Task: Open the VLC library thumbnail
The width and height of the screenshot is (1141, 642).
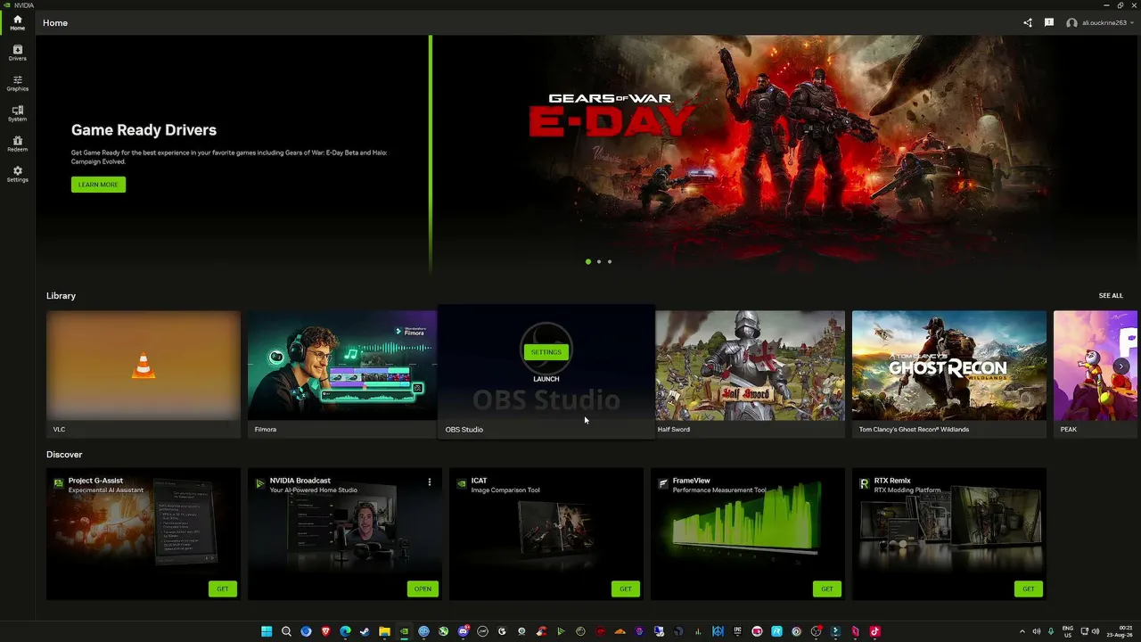Action: point(144,366)
